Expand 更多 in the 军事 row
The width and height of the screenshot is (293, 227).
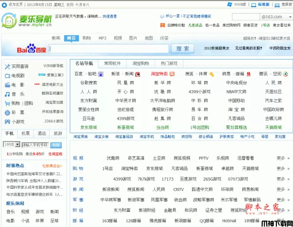(x=283, y=200)
